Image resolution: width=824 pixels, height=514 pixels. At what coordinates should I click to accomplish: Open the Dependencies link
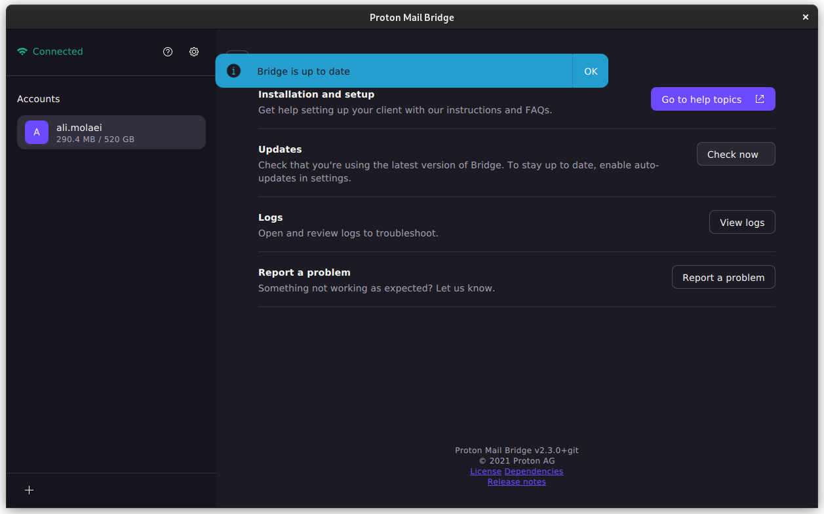[x=534, y=471]
